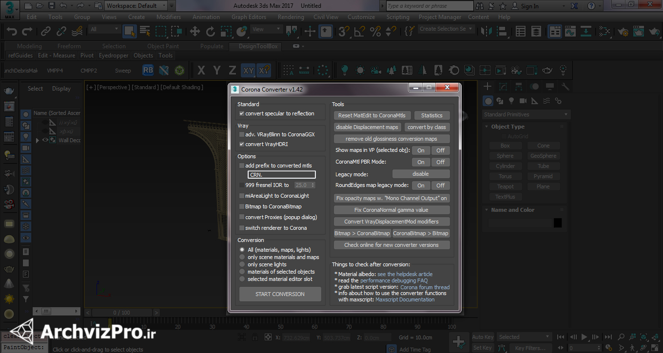
Task: Click the START CONVERSION button
Action: (x=280, y=294)
